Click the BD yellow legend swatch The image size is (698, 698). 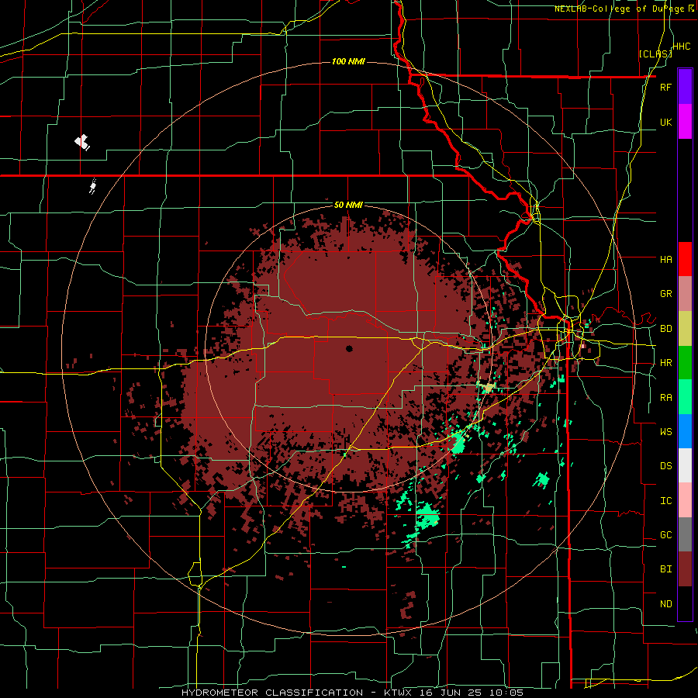click(x=685, y=329)
